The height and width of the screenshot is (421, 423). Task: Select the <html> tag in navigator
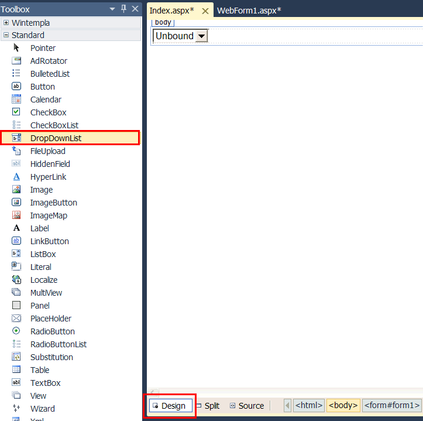pos(309,405)
